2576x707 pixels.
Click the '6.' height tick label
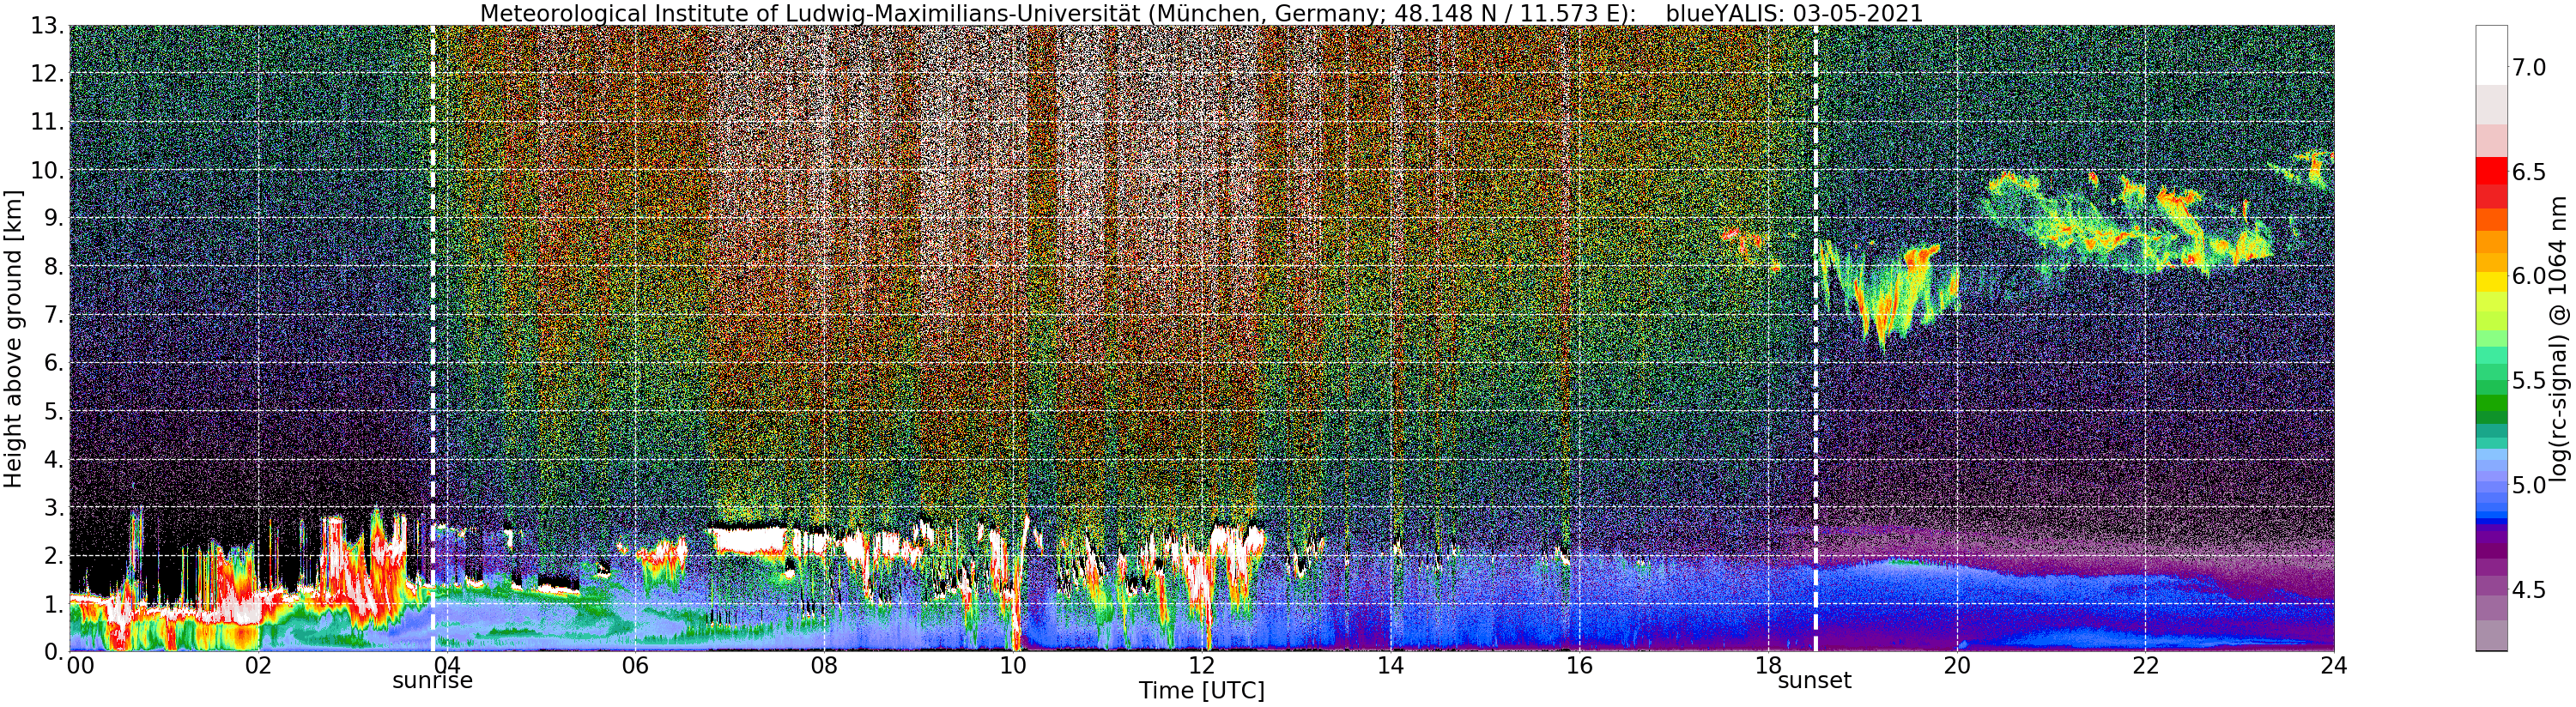[54, 363]
